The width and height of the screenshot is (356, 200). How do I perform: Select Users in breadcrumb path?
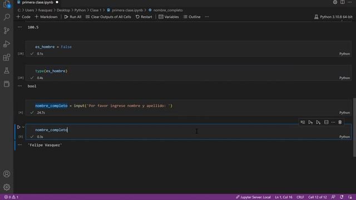29,10
